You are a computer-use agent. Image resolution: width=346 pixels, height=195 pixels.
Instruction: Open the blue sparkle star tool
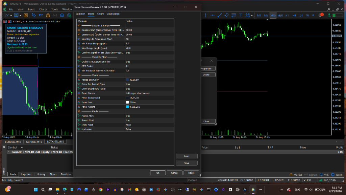tap(34, 15)
